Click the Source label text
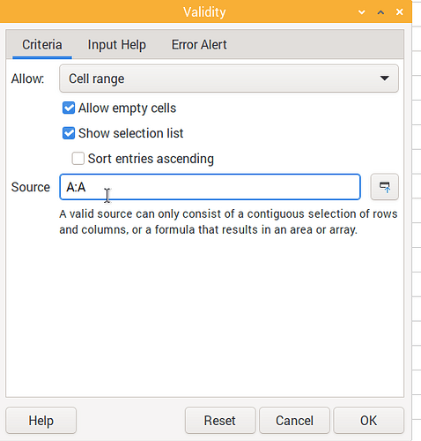The height and width of the screenshot is (441, 421). (x=31, y=187)
